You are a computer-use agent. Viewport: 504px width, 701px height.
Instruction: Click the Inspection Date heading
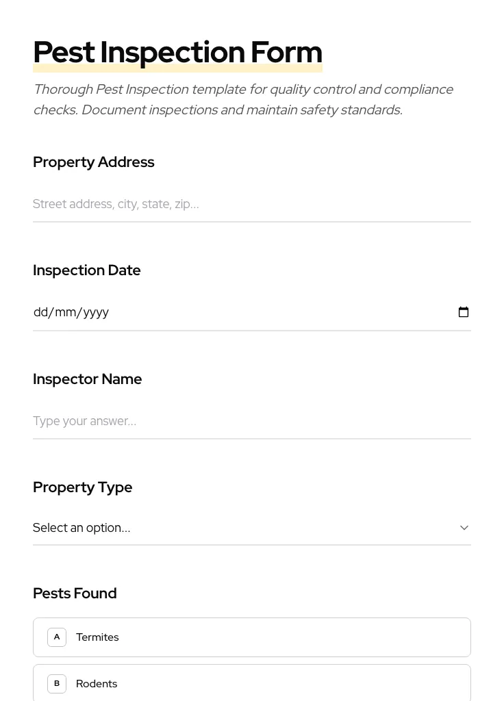pyautogui.click(x=86, y=270)
